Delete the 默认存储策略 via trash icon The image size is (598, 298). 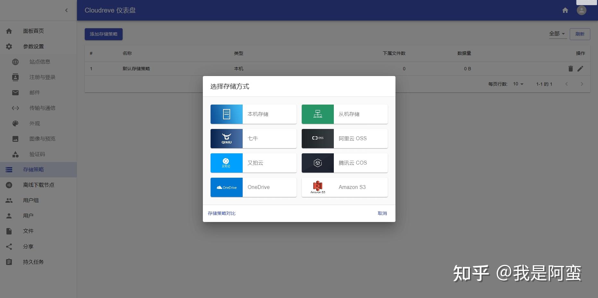[570, 68]
